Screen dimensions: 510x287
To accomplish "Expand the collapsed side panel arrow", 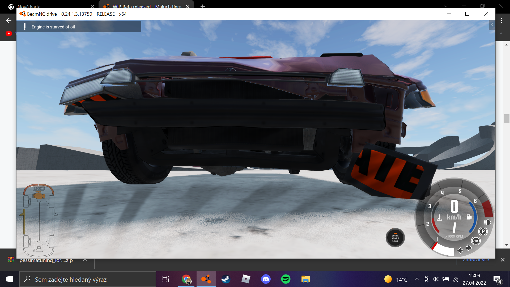I will click(492, 25).
